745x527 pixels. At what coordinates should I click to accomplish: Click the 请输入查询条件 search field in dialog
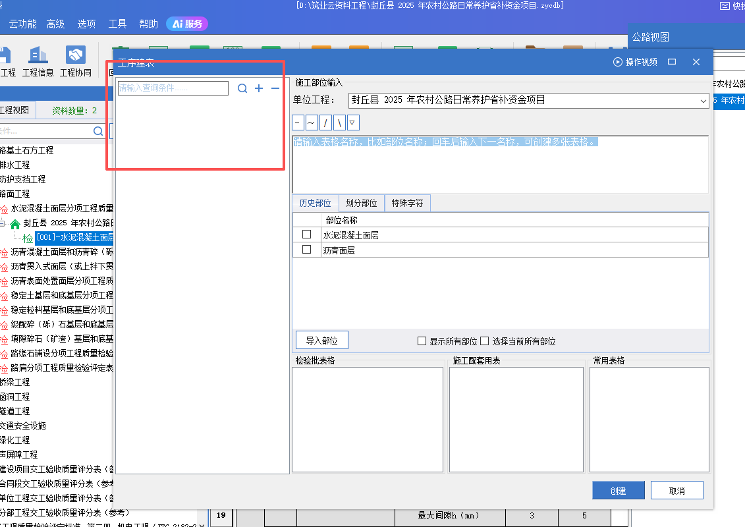point(173,88)
